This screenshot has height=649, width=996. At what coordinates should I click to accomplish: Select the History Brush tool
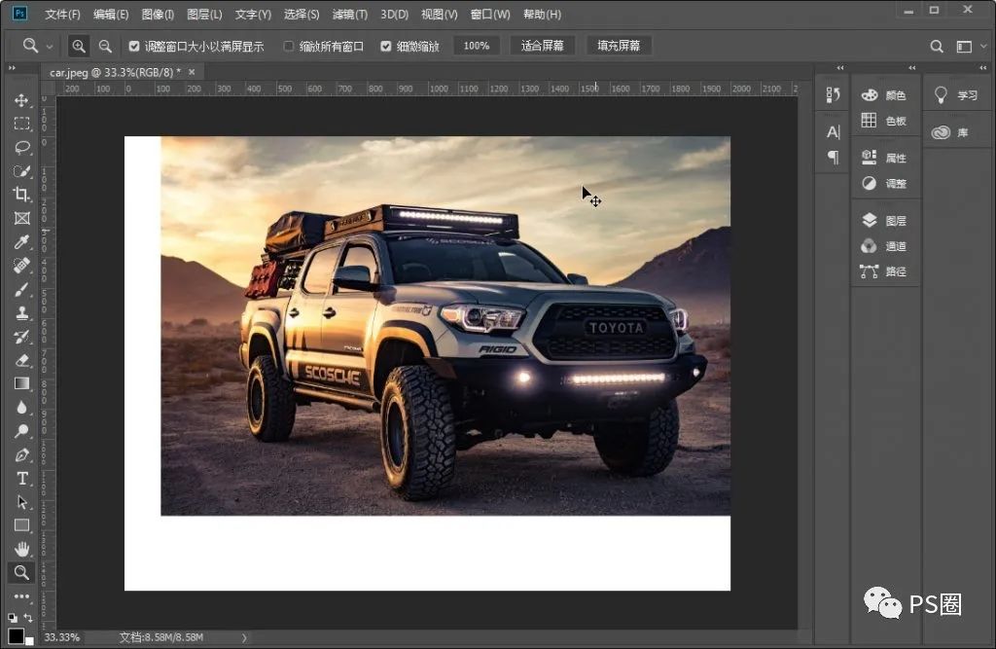click(x=21, y=337)
